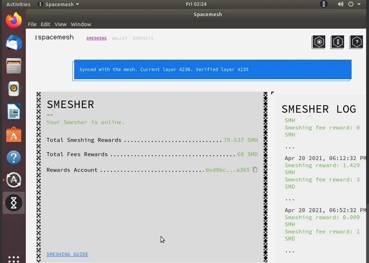Open the clock showing Fri 02:24
The height and width of the screenshot is (263, 369).
click(196, 4)
